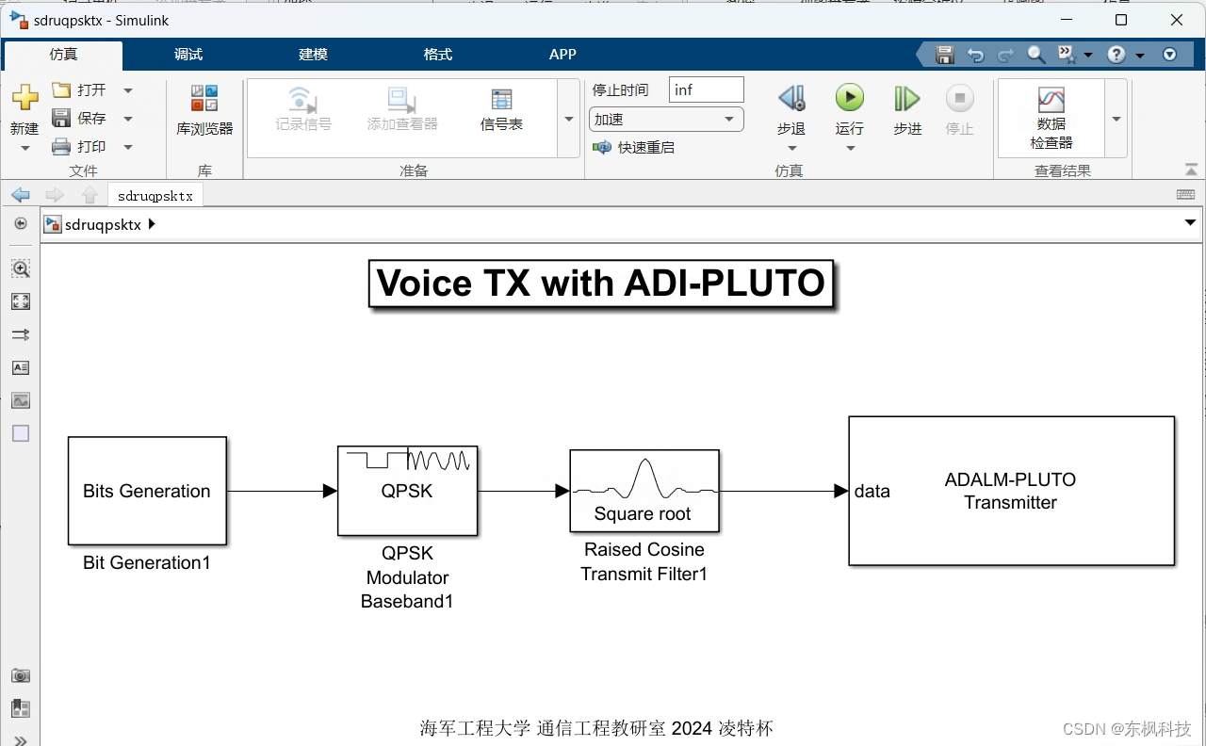Click the undo arrow in title toolbar
The width and height of the screenshot is (1206, 746).
(976, 55)
